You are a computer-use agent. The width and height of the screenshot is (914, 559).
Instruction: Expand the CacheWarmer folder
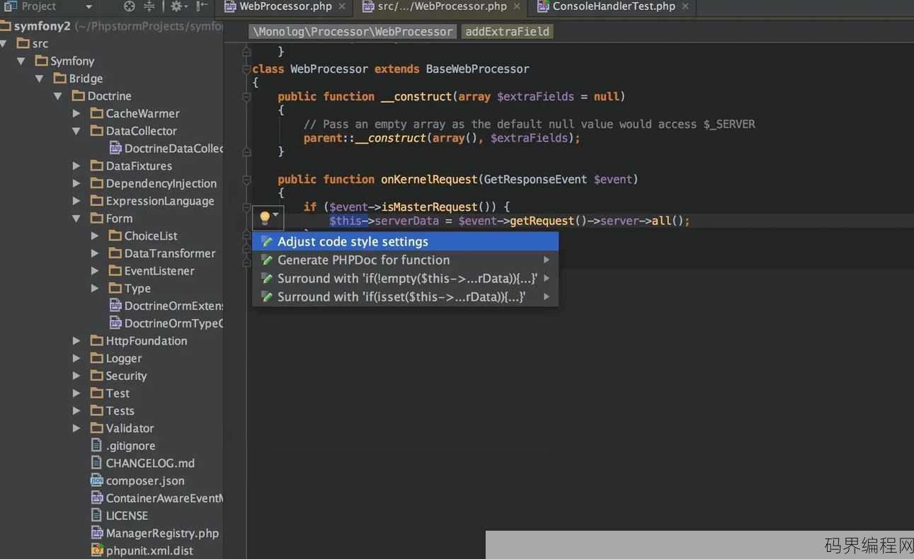[x=76, y=113]
